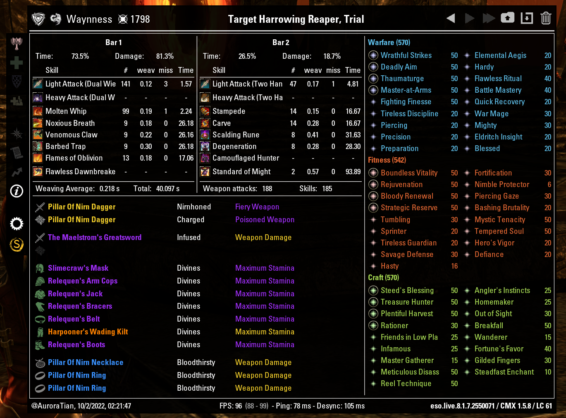Screen dimensions: 566x418
Task: Open settings gear icon in sidebar
Action: pyautogui.click(x=17, y=224)
